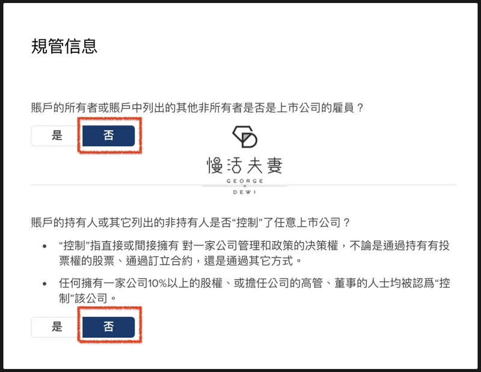Image resolution: width=481 pixels, height=372 pixels.
Task: Click the question about “控制”任意上市公司
Action: coord(191,223)
